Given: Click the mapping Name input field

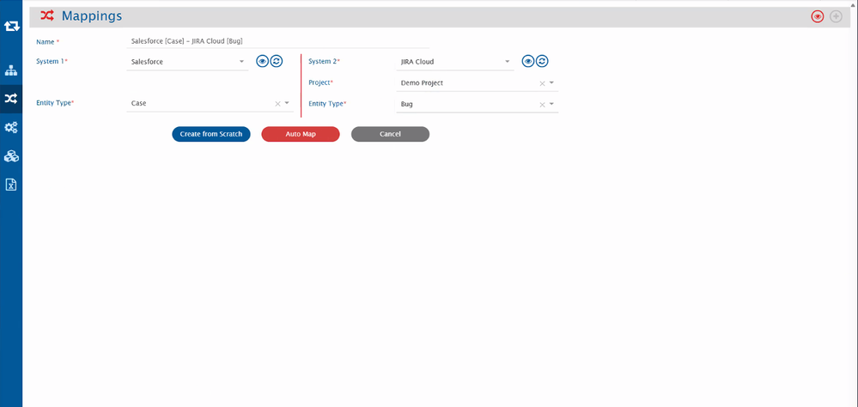Looking at the screenshot, I should tap(277, 41).
